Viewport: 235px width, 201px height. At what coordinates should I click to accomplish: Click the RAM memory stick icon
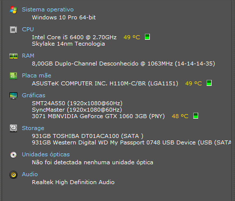coord(13,56)
